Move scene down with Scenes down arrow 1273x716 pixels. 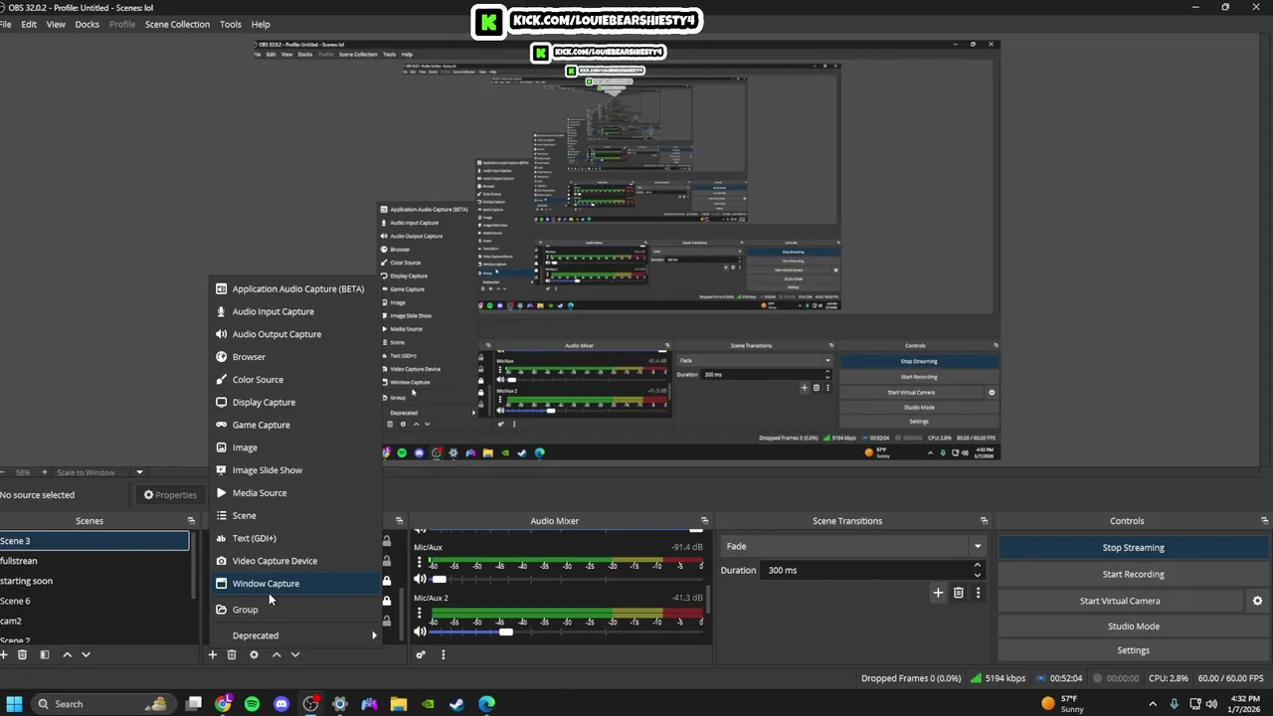(x=86, y=654)
